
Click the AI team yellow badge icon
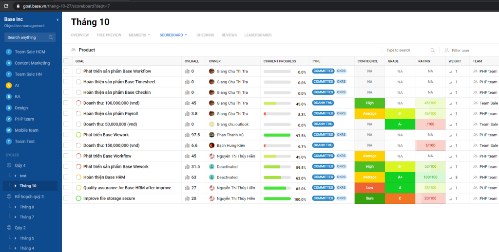[8, 85]
